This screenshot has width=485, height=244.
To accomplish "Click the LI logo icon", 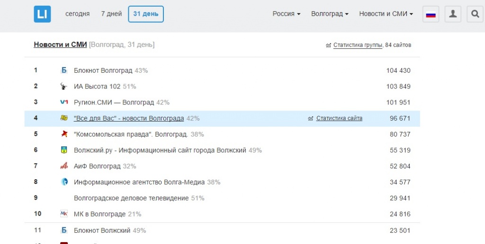I will tap(42, 14).
